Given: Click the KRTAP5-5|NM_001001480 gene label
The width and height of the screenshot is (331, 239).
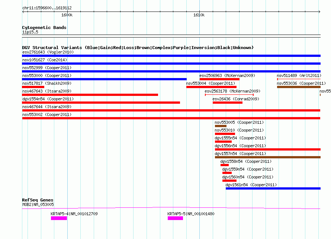Looking at the screenshot, I should (x=191, y=214).
